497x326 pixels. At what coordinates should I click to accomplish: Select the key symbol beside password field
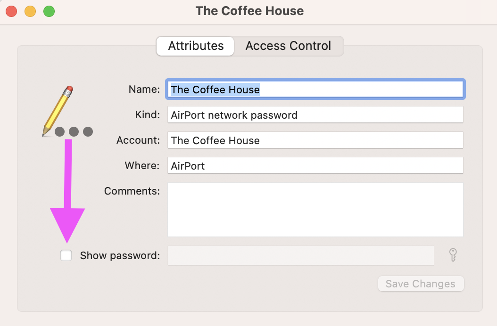point(453,255)
